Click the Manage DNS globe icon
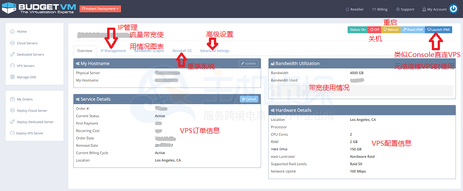This screenshot has width=463, height=191. 12,77
